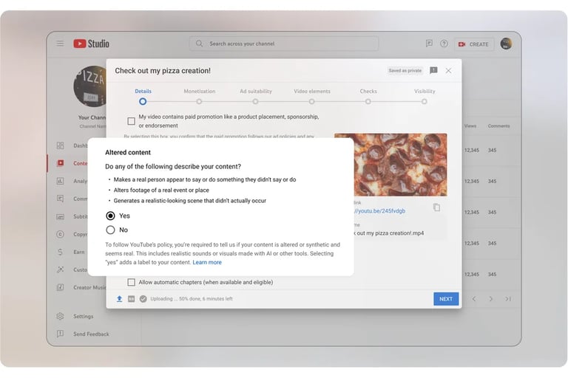568x378 pixels.
Task: Go to the Details step
Action: (x=143, y=97)
